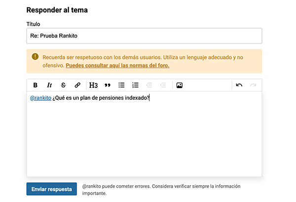Click the warning icon in the yellow notice
This screenshot has height=202, width=296.
tap(35, 57)
